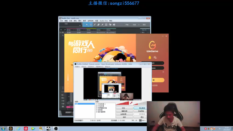
Task: Select the Paint pencil tool in Studio One
Action: tap(102, 25)
